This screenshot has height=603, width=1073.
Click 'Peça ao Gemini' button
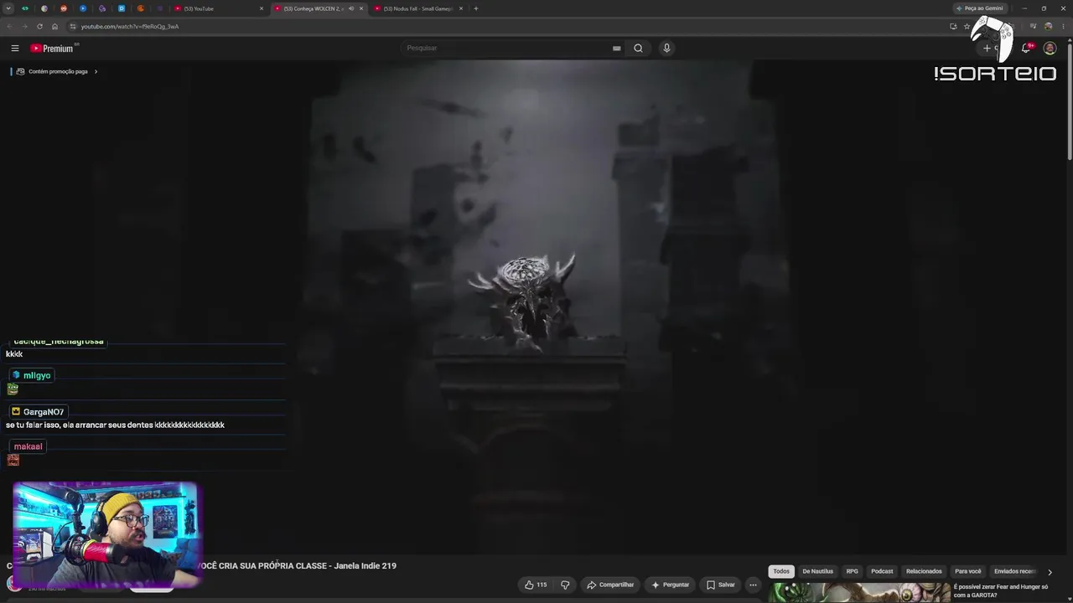point(979,8)
